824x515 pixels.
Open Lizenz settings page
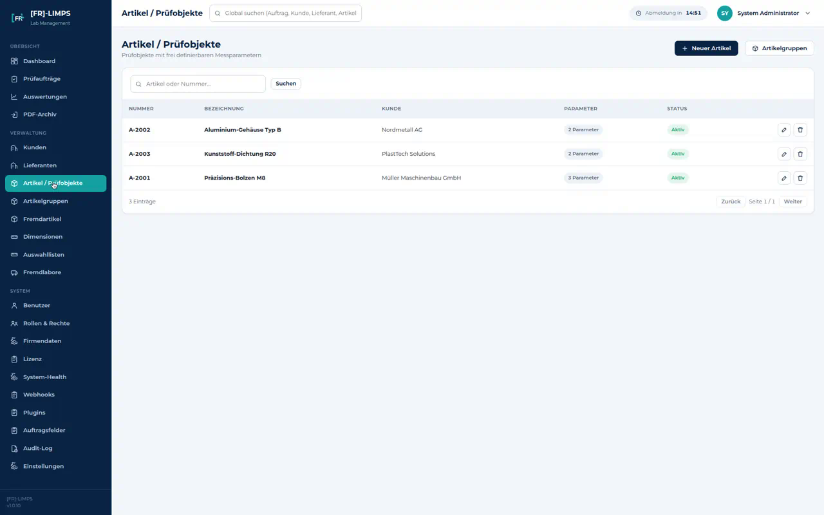[x=55, y=359]
